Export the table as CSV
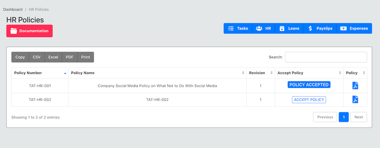 37,57
